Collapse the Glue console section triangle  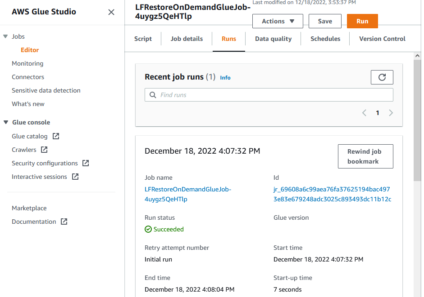[6, 122]
